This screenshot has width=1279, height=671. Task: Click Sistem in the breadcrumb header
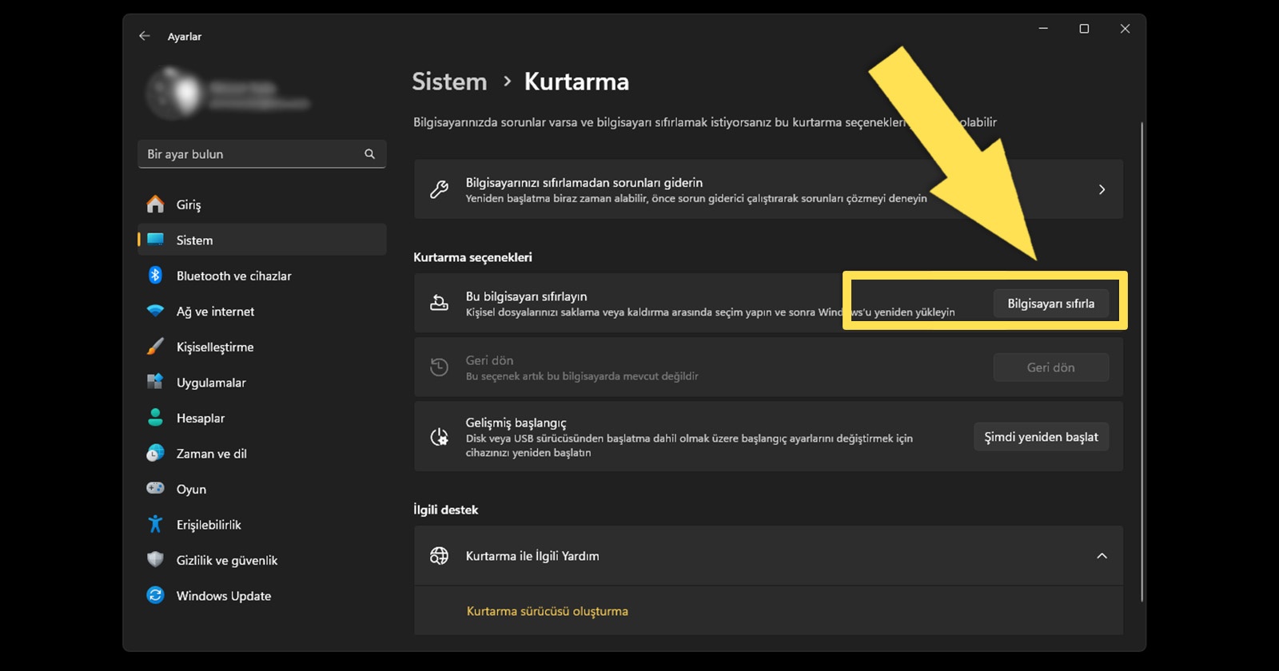coord(449,81)
